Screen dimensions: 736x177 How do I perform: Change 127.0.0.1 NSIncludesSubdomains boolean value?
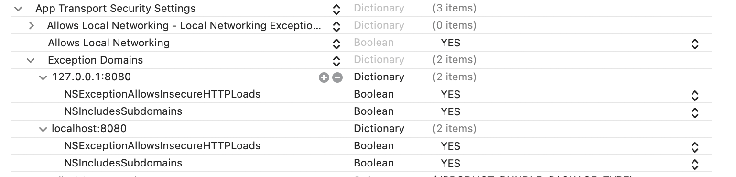click(x=695, y=112)
